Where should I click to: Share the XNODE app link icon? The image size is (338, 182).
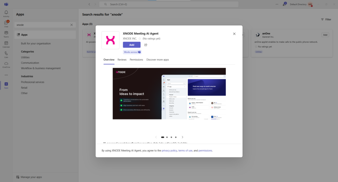pyautogui.click(x=146, y=45)
